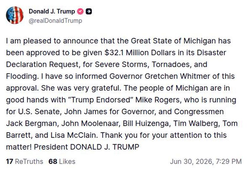The image size is (249, 174).
Task: Click the black plus badge icon
Action: (x=89, y=12)
